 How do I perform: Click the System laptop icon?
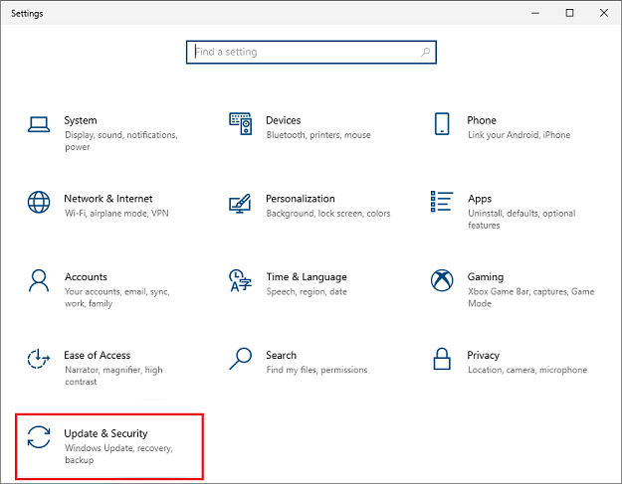(x=39, y=124)
